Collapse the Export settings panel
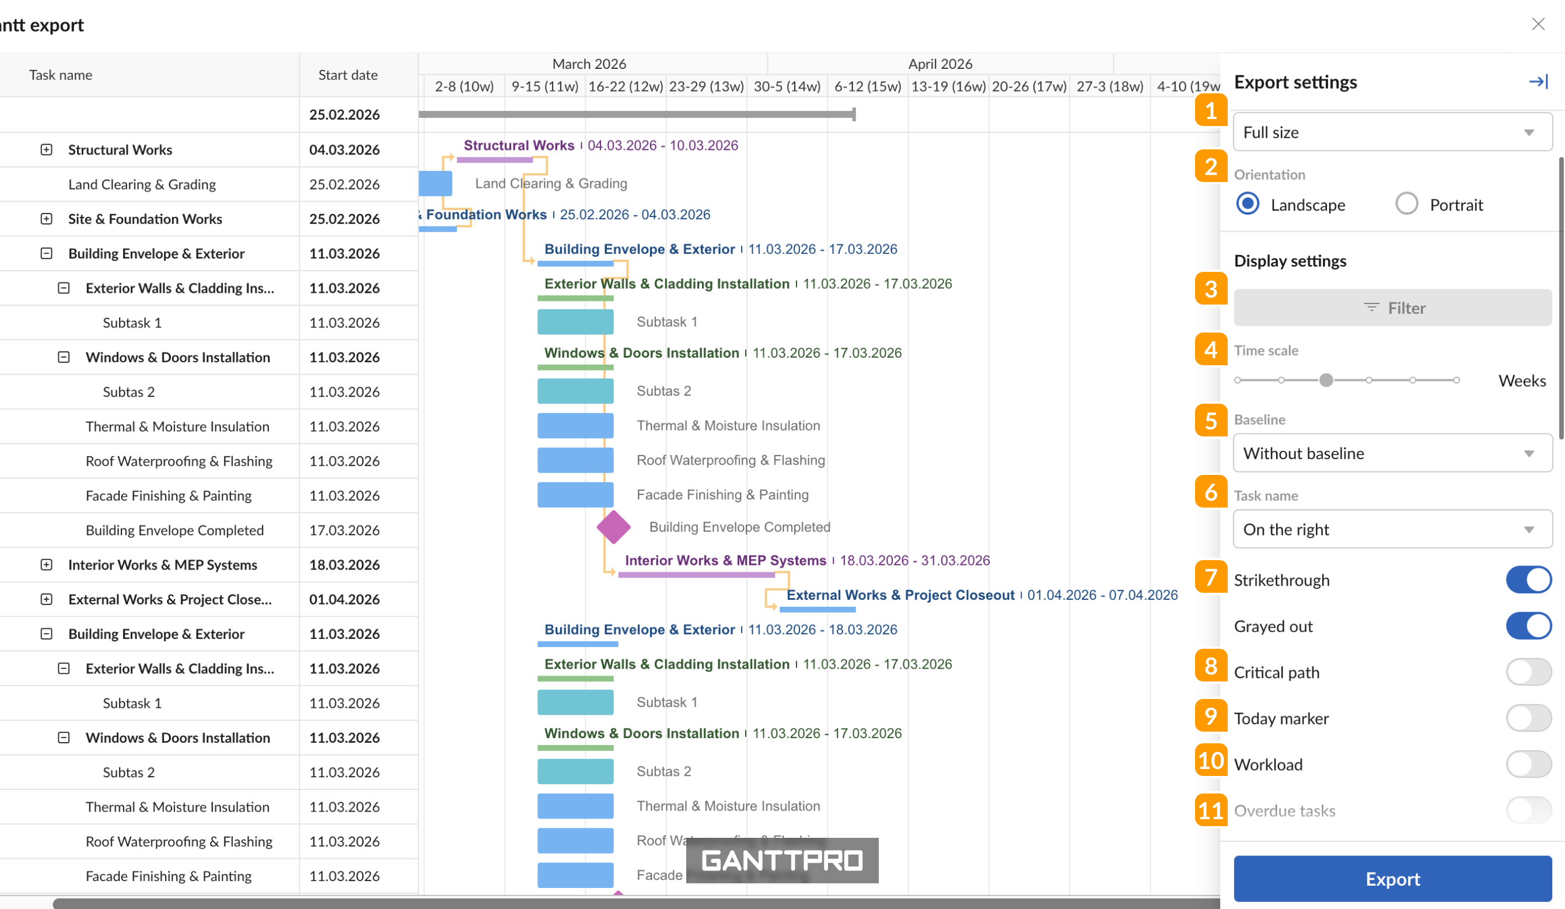This screenshot has height=909, width=1565. click(1539, 81)
